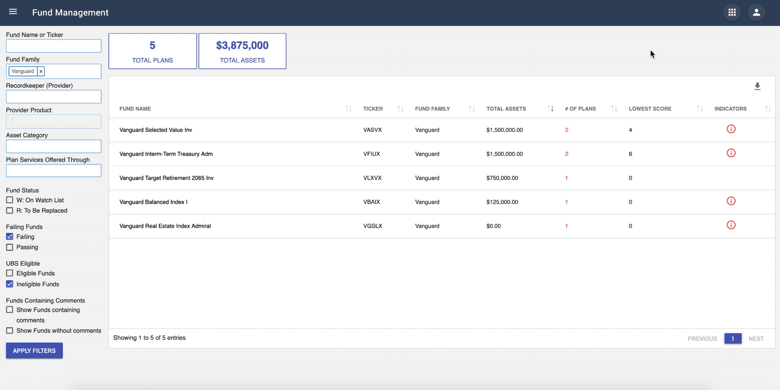Click the disabled Provider Product field
Screen dimensions: 780x390
coord(54,121)
